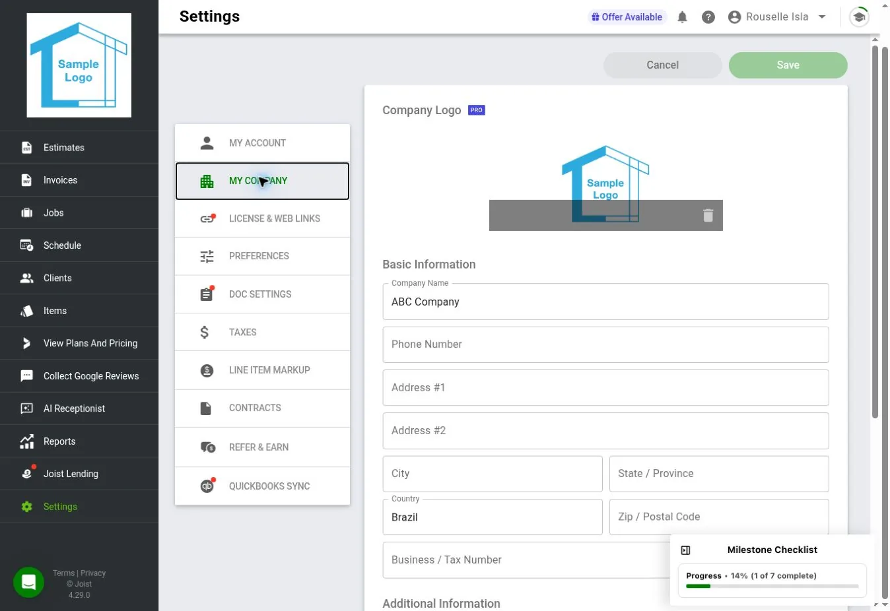Click into the Address #1 field
The image size is (890, 611).
(605, 387)
